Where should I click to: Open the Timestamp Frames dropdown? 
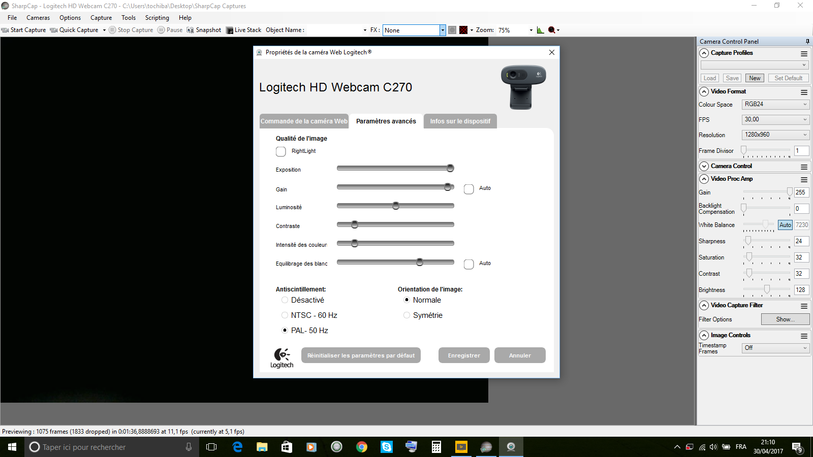[x=775, y=348]
